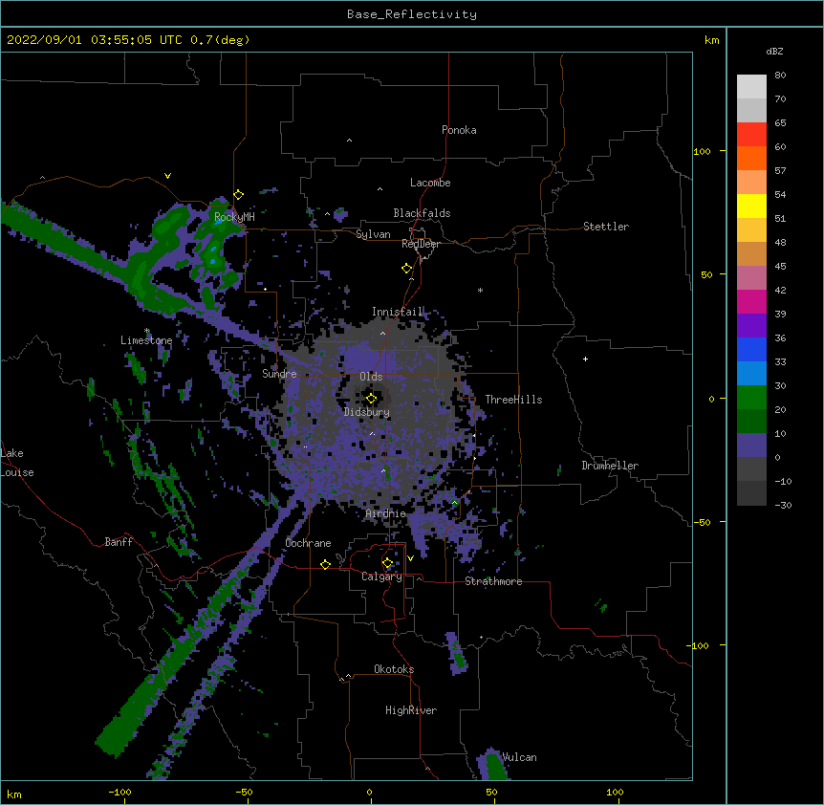Image resolution: width=824 pixels, height=805 pixels.
Task: Click the purple 10 dBZ legend swatch
Action: pos(751,446)
